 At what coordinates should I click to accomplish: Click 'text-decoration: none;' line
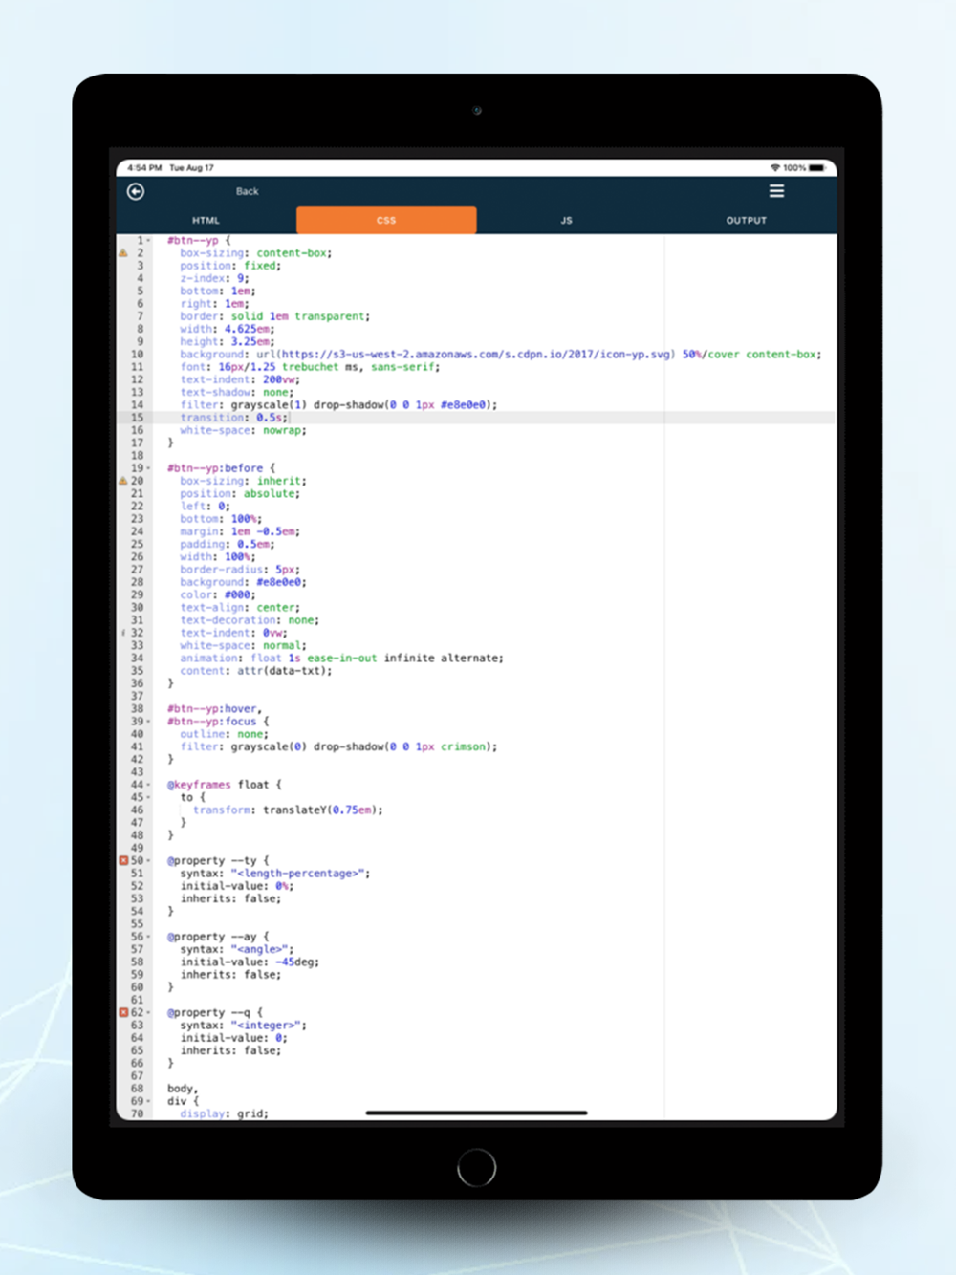pyautogui.click(x=250, y=620)
